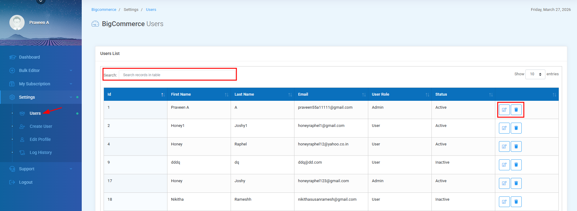The height and width of the screenshot is (211, 577).
Task: Click last name Rameshh cell
Action: 243,199
